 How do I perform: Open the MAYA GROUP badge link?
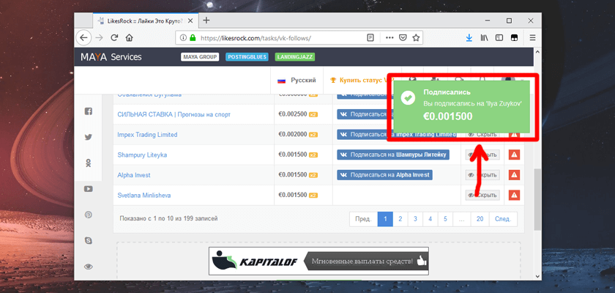coord(200,57)
